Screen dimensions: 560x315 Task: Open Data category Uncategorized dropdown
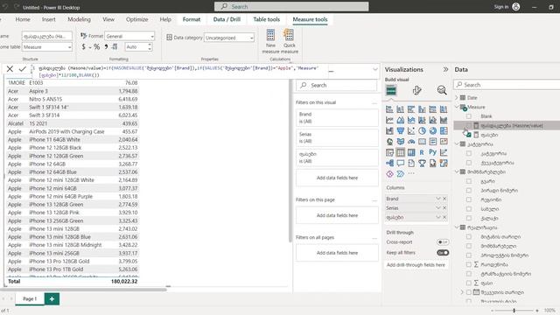click(x=229, y=38)
